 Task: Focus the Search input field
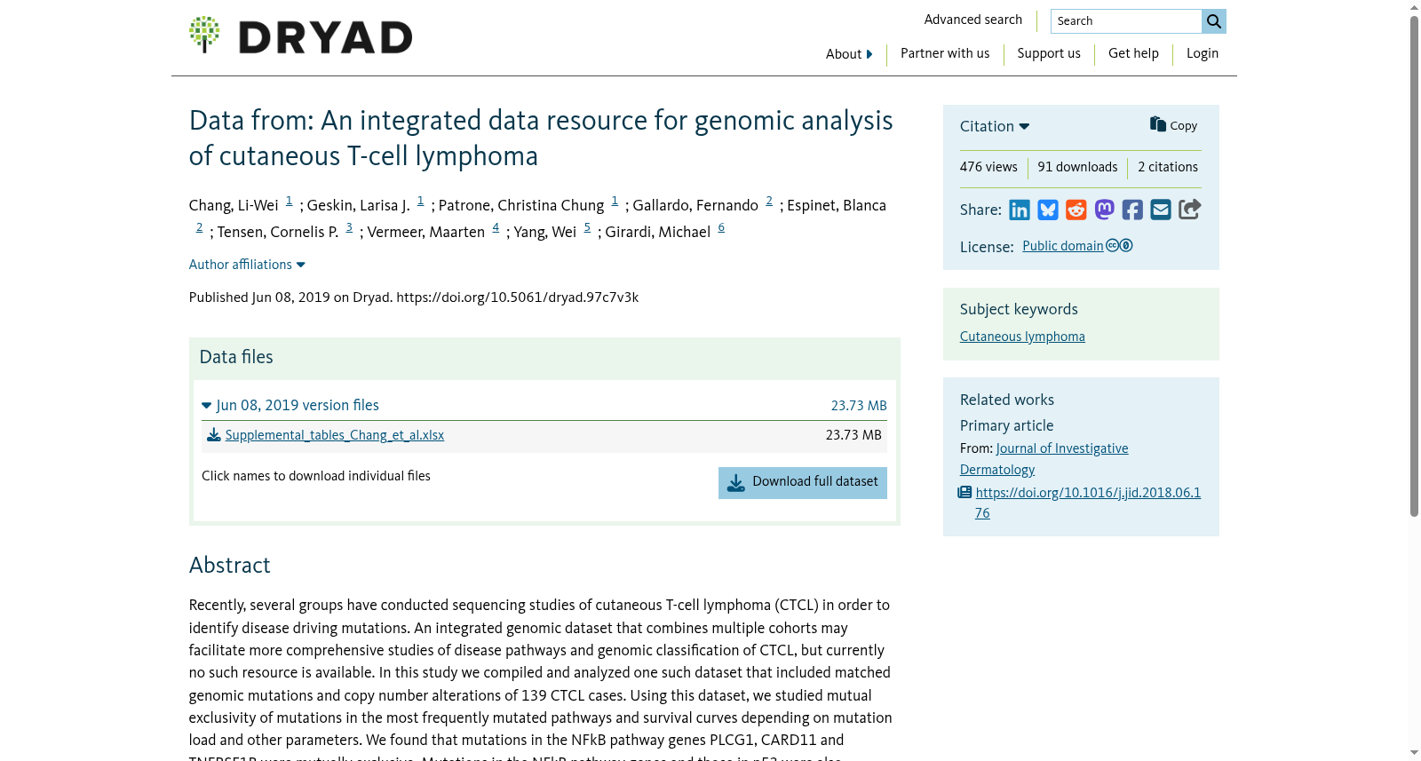coord(1126,21)
